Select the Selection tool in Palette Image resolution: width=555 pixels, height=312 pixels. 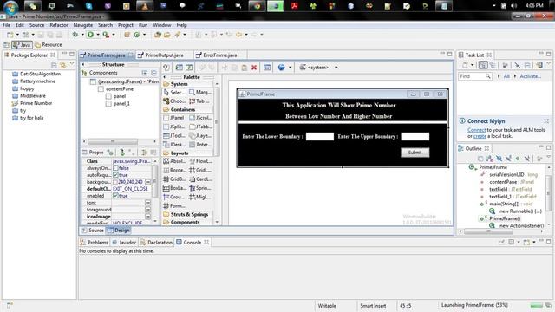click(x=174, y=93)
